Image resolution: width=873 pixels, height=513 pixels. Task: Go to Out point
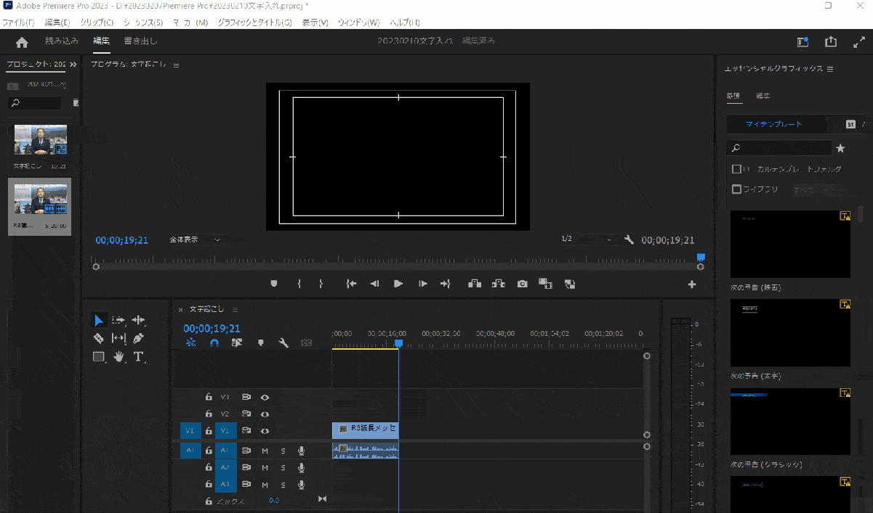click(446, 284)
